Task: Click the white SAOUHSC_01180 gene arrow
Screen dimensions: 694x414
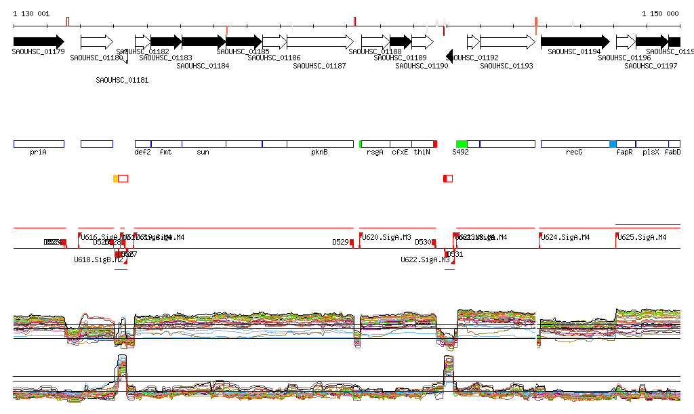Action: 97,42
